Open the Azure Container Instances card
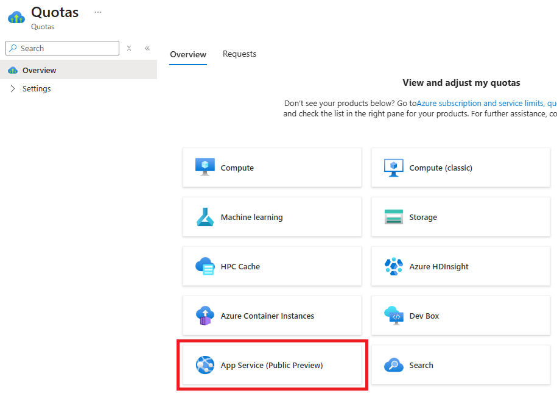Viewport: 557px width, 393px height. click(272, 316)
